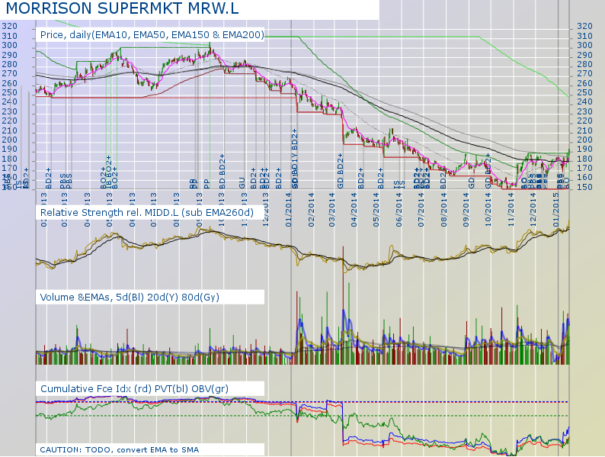Click the 190 value on the right price axis
Image resolution: width=605 pixels, height=457 pixels.
584,149
